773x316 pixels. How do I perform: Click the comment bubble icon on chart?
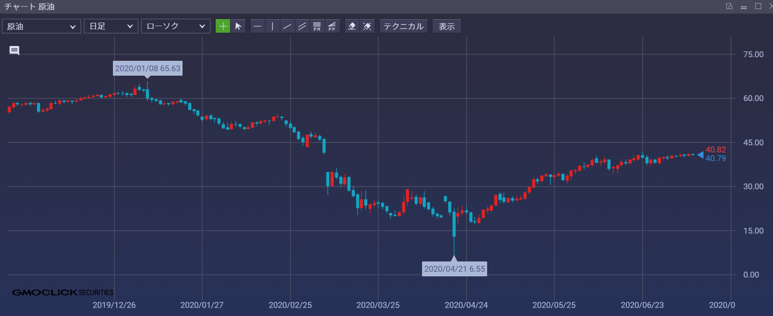15,51
